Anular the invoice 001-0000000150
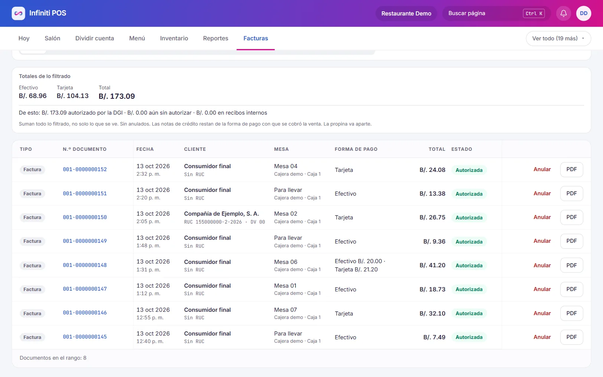Screen dimensions: 603x377 (x=542, y=217)
